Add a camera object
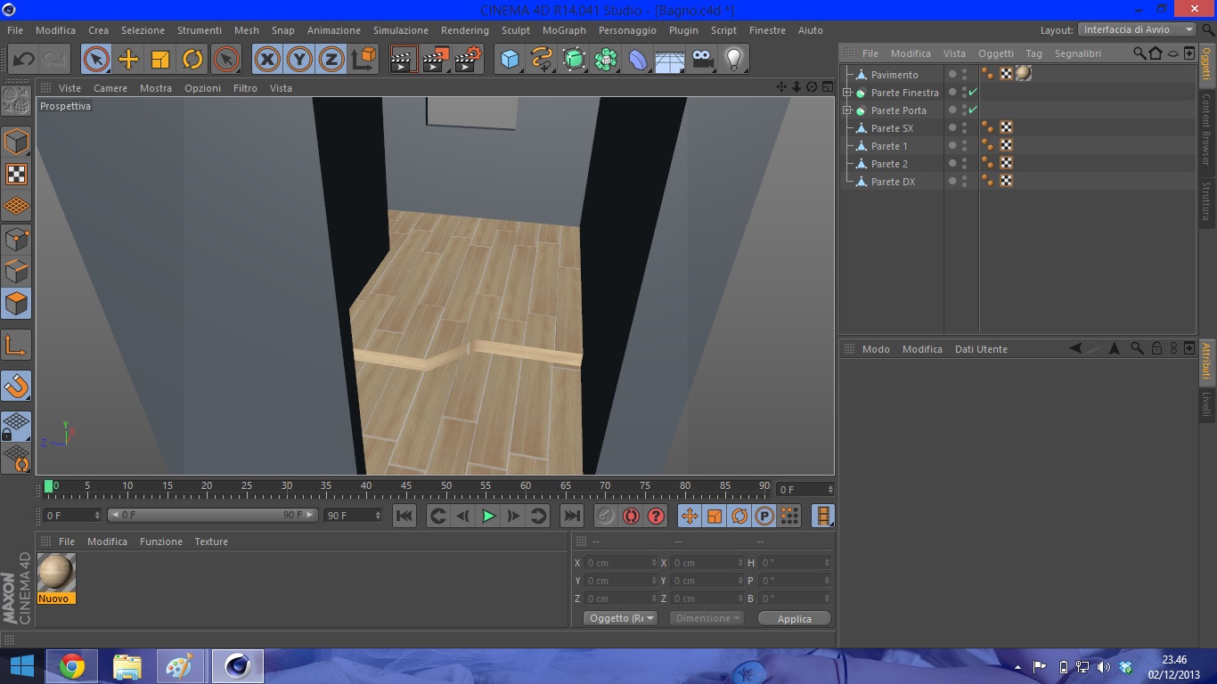Image resolution: width=1217 pixels, height=684 pixels. coord(702,60)
